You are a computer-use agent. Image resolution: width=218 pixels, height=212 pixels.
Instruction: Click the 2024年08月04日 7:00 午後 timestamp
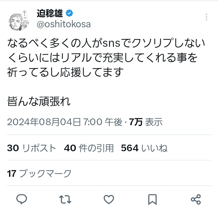65,122
